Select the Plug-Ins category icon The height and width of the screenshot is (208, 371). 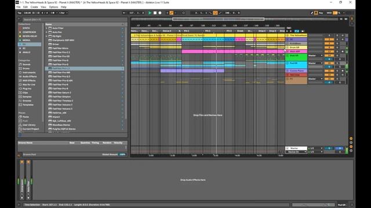pos(20,88)
